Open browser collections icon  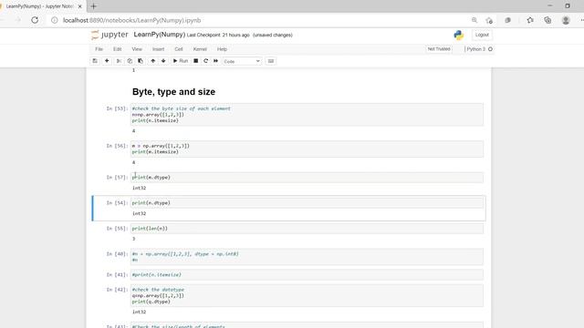coord(547,20)
